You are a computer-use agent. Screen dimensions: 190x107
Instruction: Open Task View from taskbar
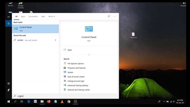click(x=22, y=102)
